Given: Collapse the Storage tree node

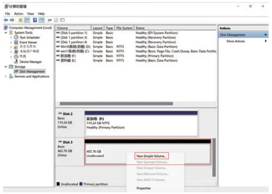Looking at the screenshot, I should 6,67.
